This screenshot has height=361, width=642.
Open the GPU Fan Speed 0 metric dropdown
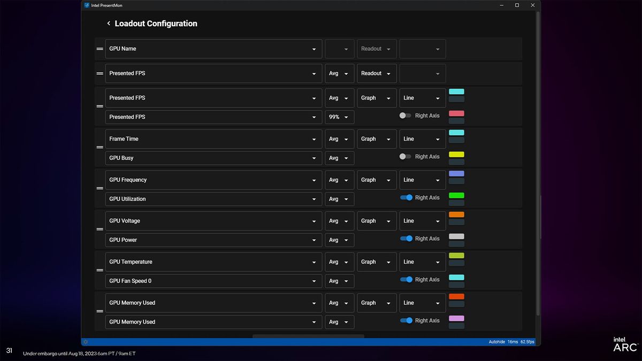click(x=213, y=281)
